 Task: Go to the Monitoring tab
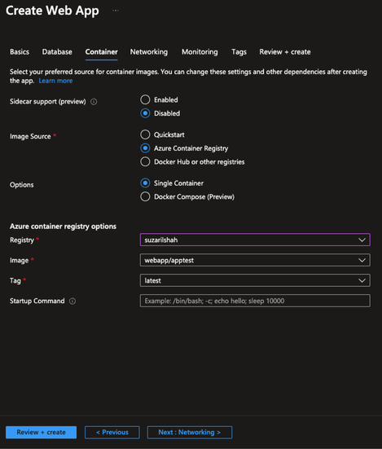200,52
